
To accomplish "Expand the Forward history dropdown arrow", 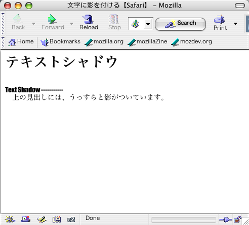I will [x=71, y=23].
